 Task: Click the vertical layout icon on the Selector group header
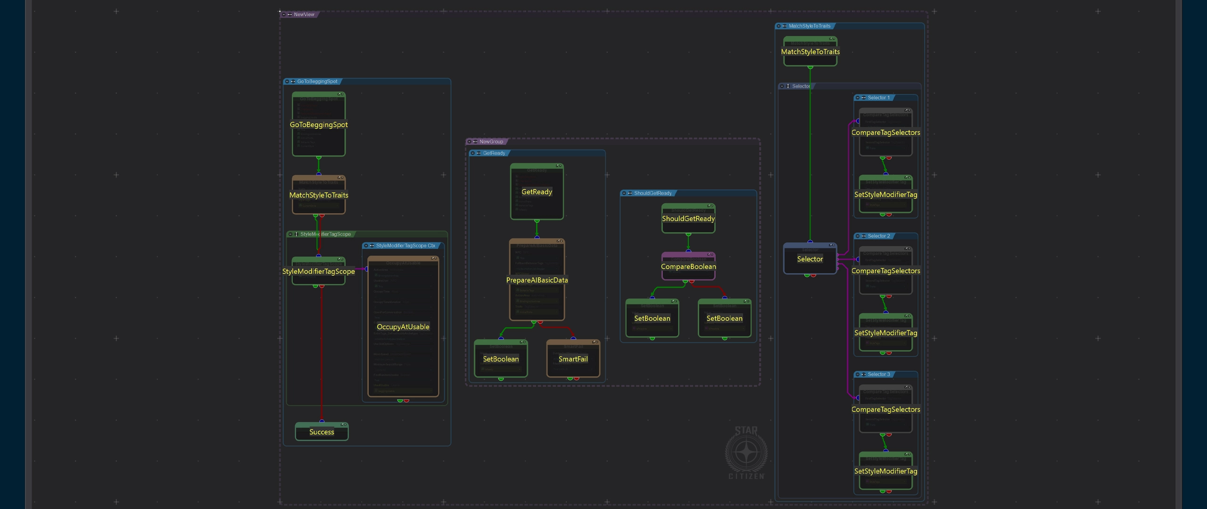[788, 86]
